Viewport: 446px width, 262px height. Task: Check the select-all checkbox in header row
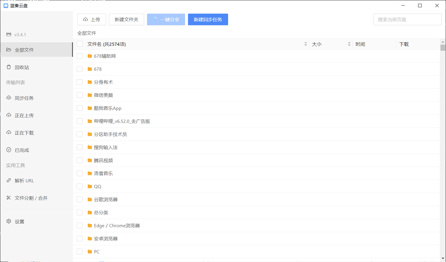pyautogui.click(x=79, y=43)
